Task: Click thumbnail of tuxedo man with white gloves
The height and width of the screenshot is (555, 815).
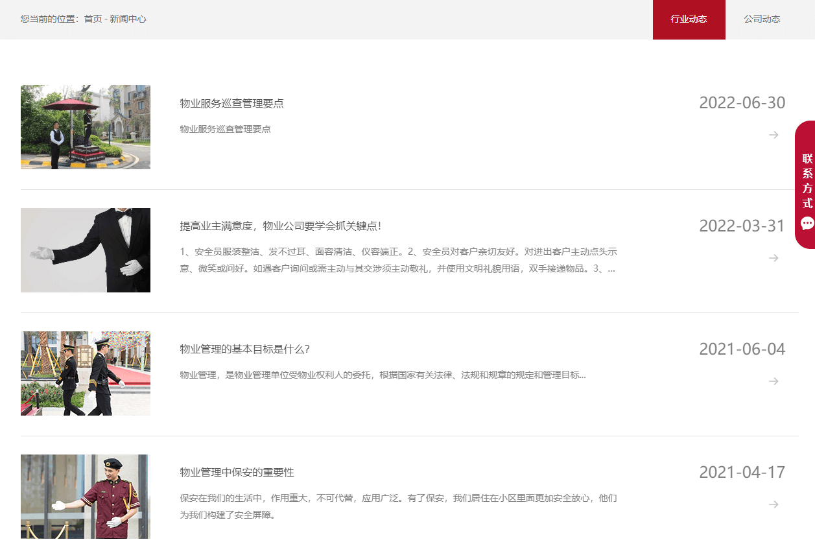Action: [x=86, y=250]
